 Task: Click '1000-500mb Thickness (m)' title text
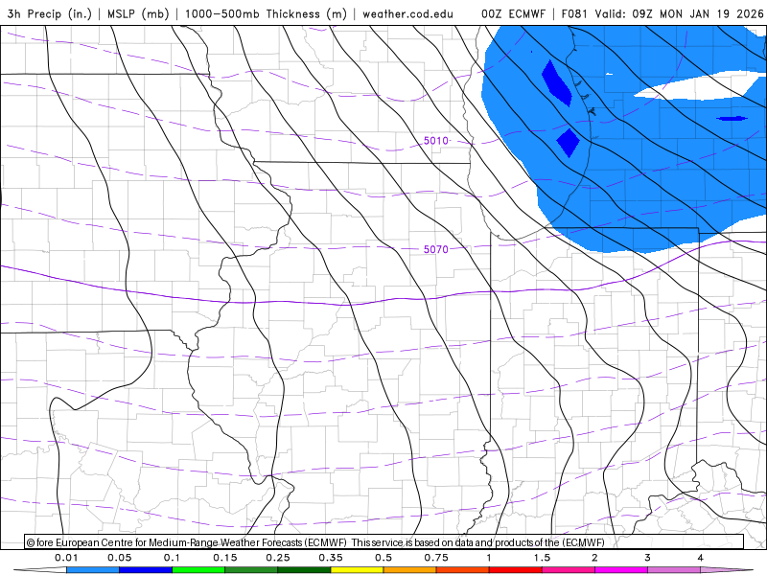pyautogui.click(x=266, y=13)
